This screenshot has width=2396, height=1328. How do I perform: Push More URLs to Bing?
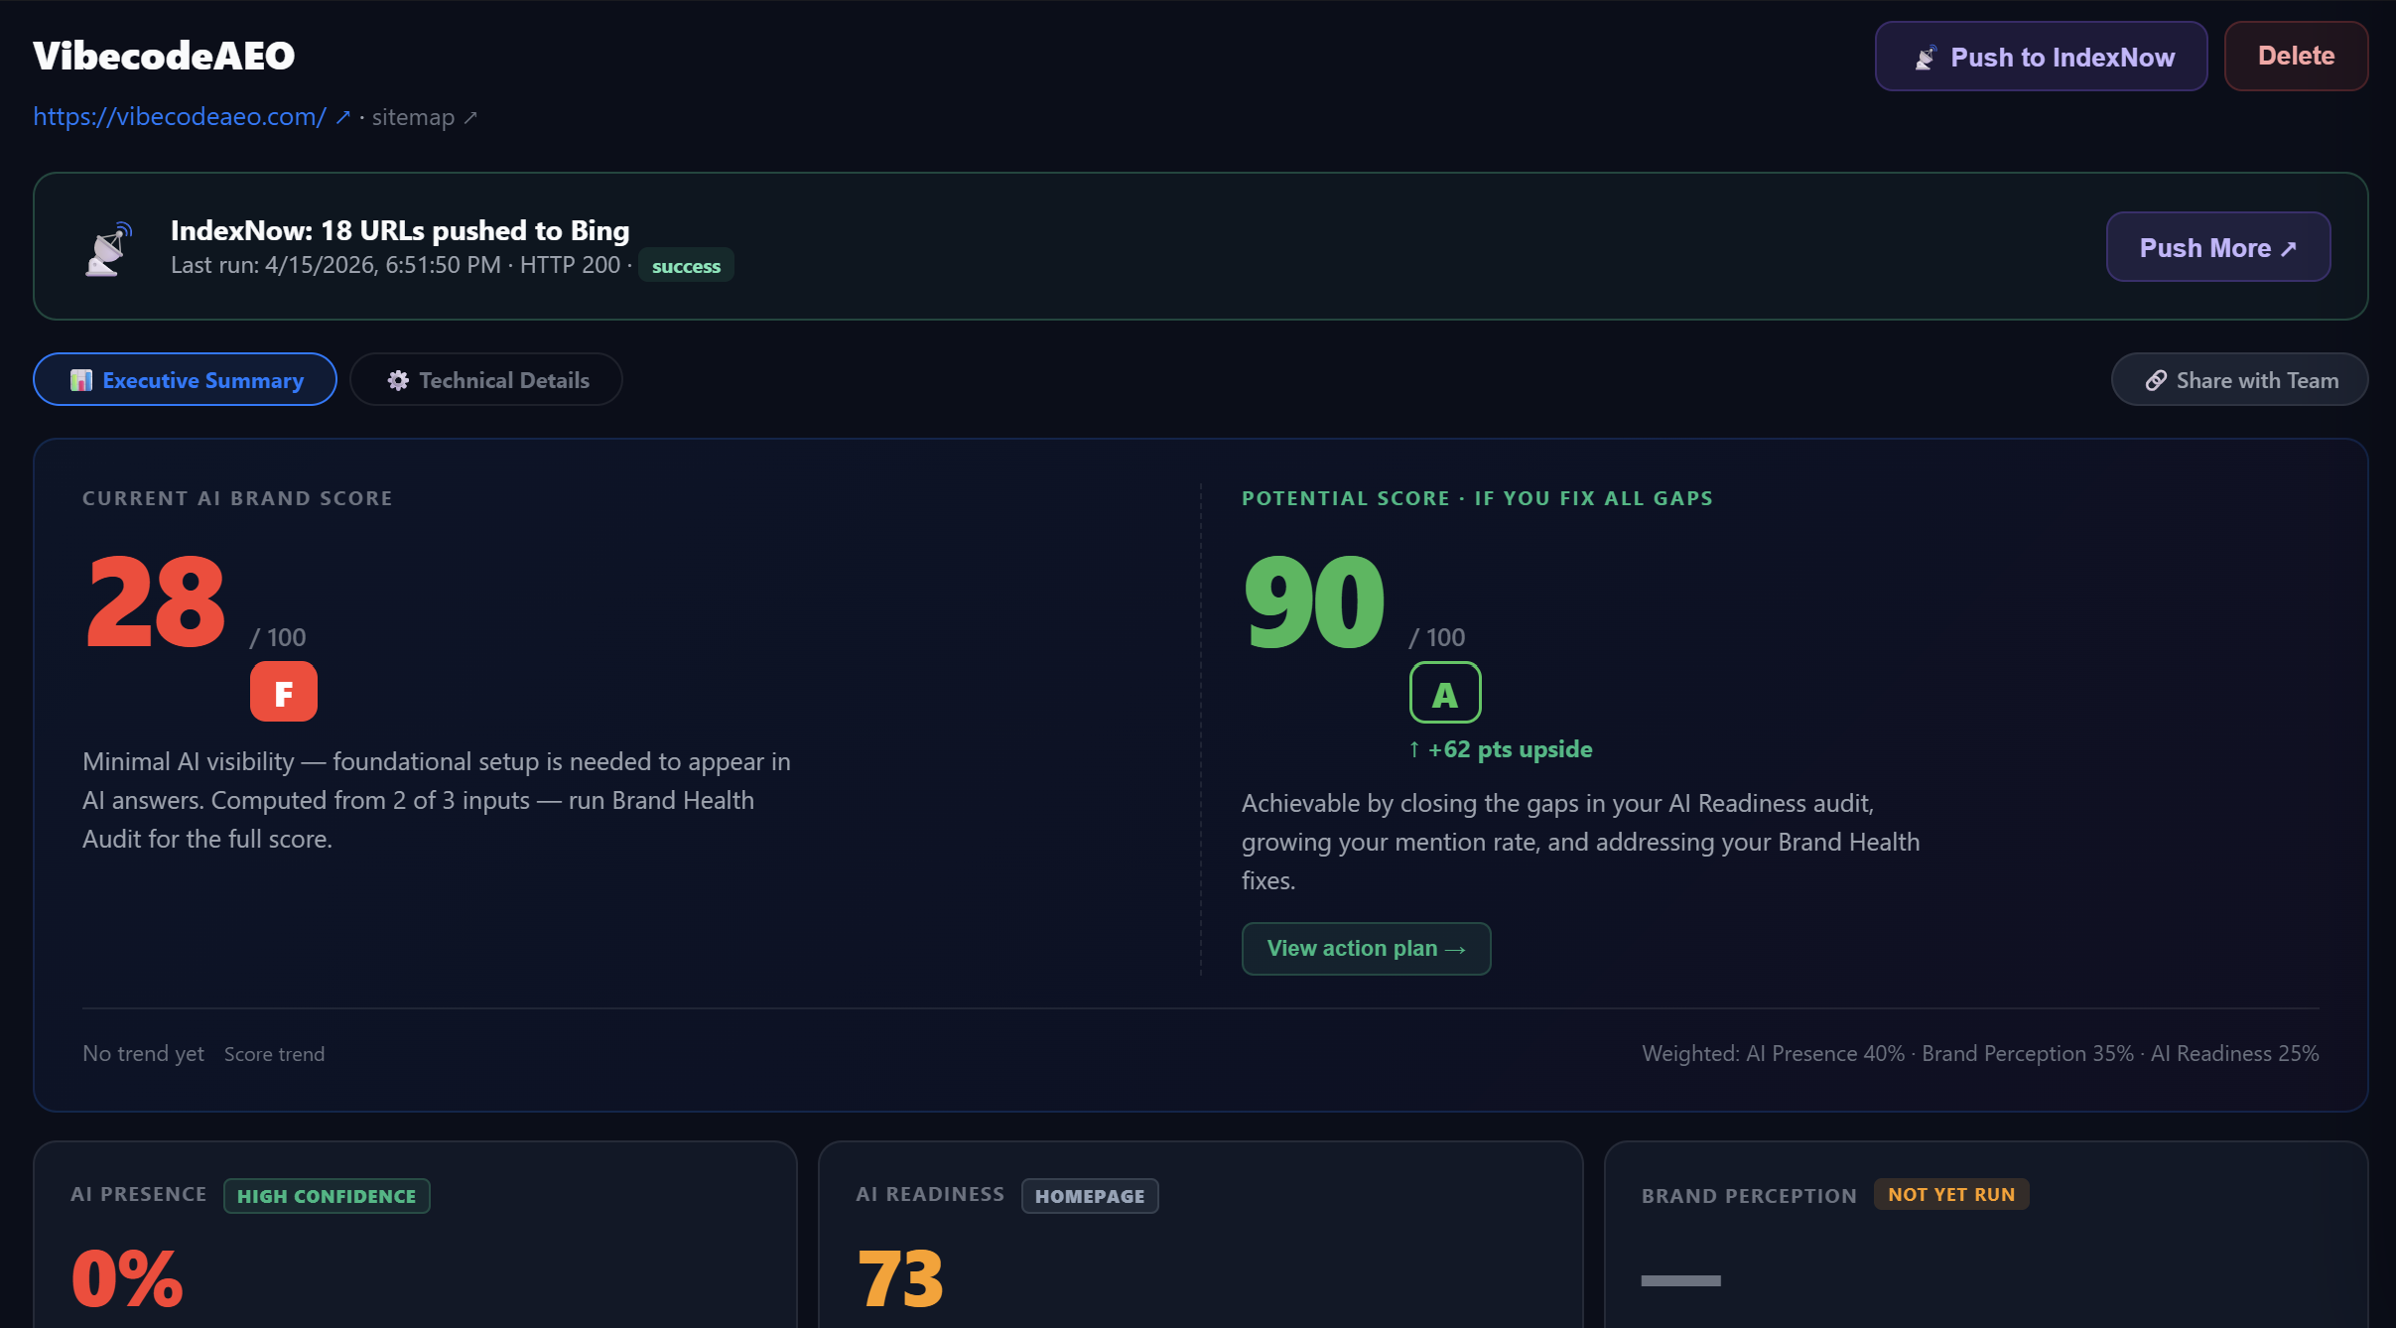click(2217, 247)
